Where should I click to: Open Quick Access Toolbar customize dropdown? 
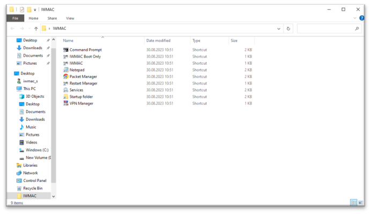click(x=35, y=10)
